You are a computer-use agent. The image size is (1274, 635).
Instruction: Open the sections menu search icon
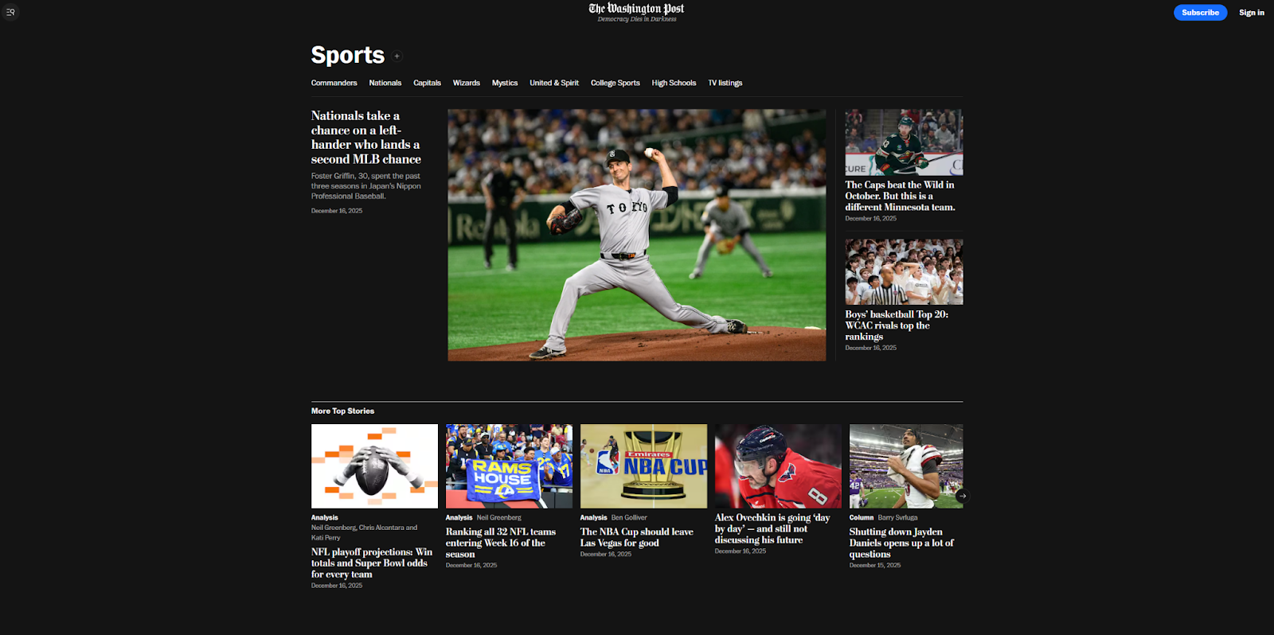coord(10,12)
